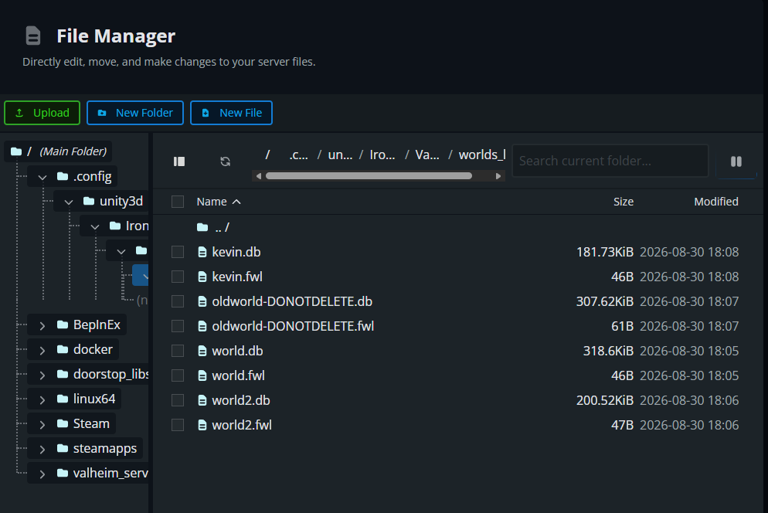Select the oldworld-DONOTDELETE.db checkbox
Image resolution: width=768 pixels, height=513 pixels.
178,301
